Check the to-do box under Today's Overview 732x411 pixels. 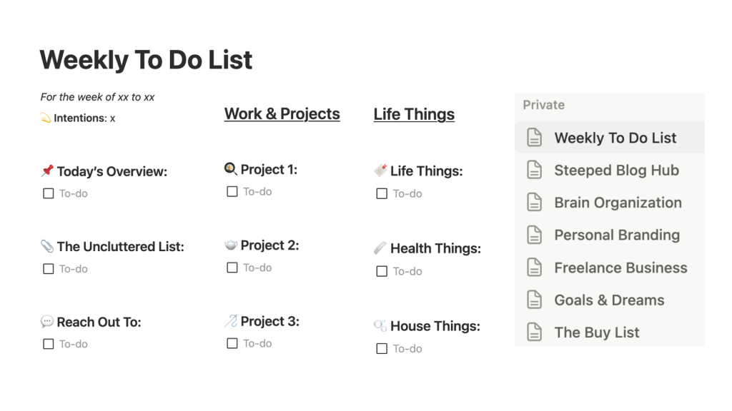point(49,193)
